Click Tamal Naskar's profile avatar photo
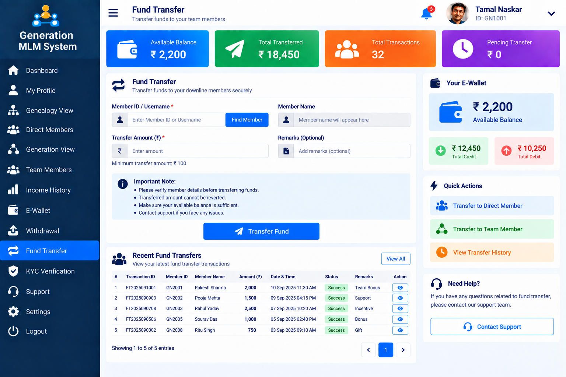The height and width of the screenshot is (377, 566). tap(458, 14)
